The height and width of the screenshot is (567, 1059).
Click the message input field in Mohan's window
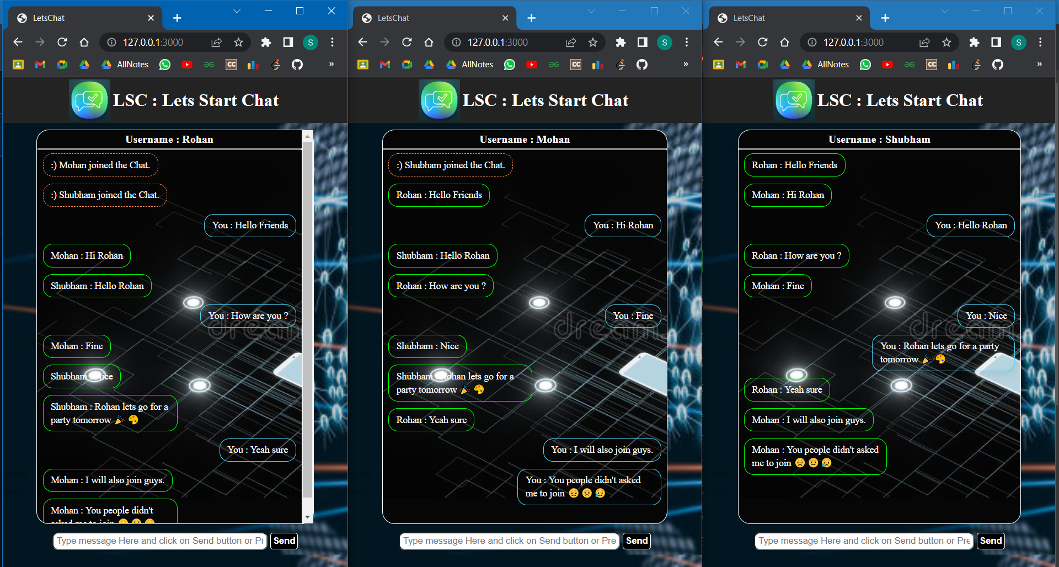coord(509,541)
